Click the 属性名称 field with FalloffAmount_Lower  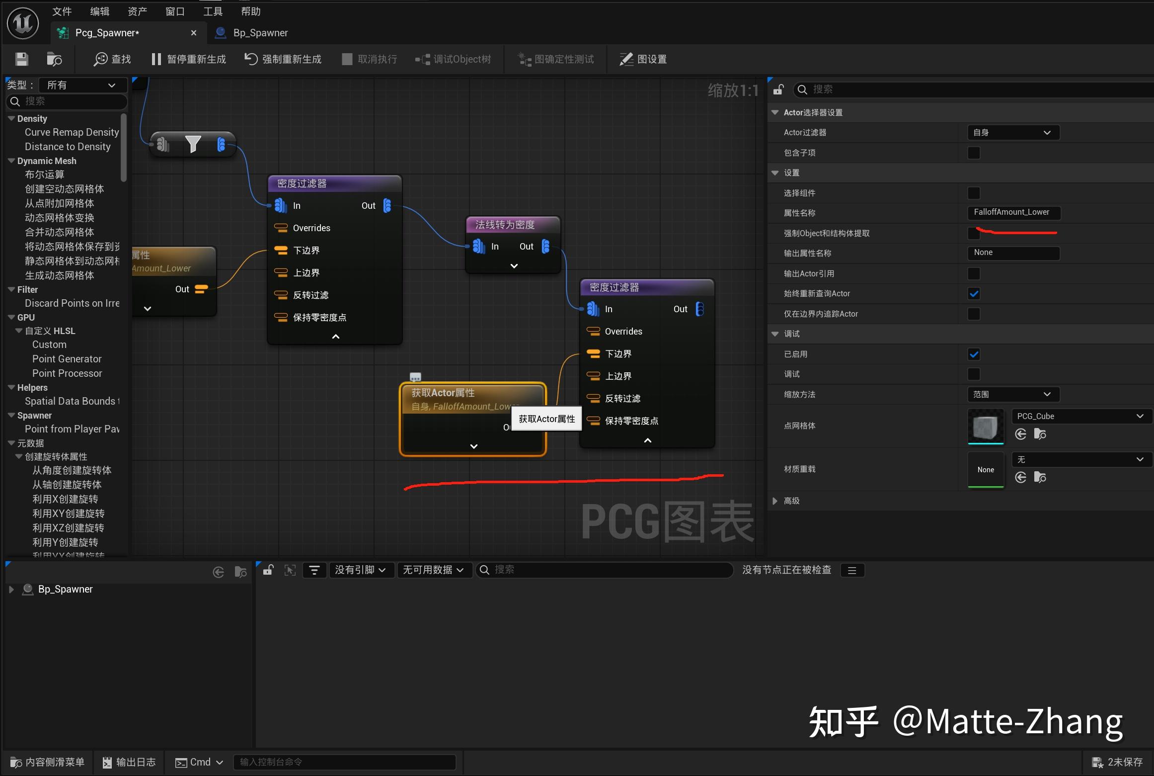(x=1013, y=212)
